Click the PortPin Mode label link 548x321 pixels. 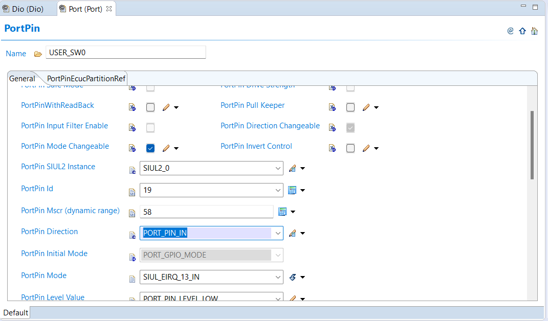[x=43, y=275]
